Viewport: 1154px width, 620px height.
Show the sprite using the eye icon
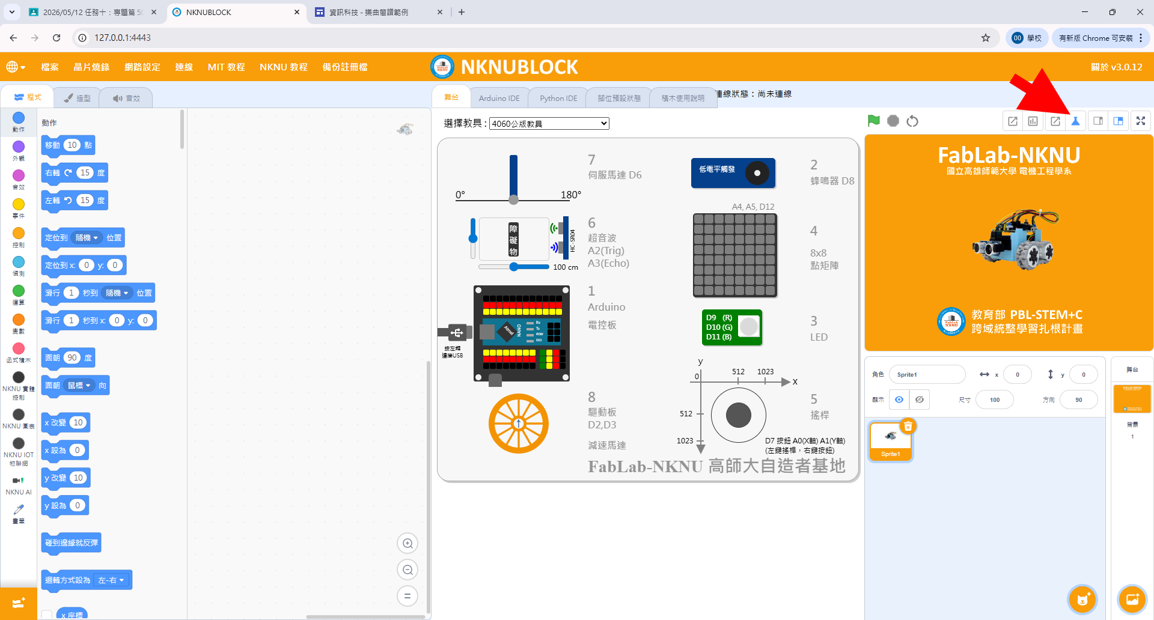point(899,400)
